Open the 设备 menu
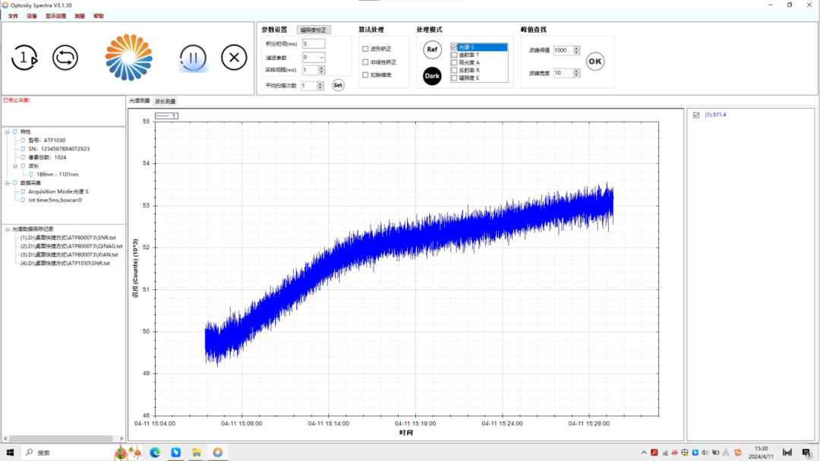Screen dimensions: 820x461 click(32, 16)
